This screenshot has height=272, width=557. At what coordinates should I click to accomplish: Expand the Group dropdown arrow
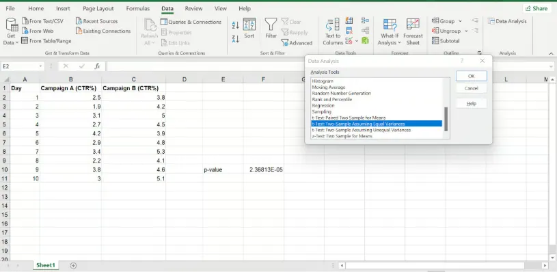click(x=460, y=21)
